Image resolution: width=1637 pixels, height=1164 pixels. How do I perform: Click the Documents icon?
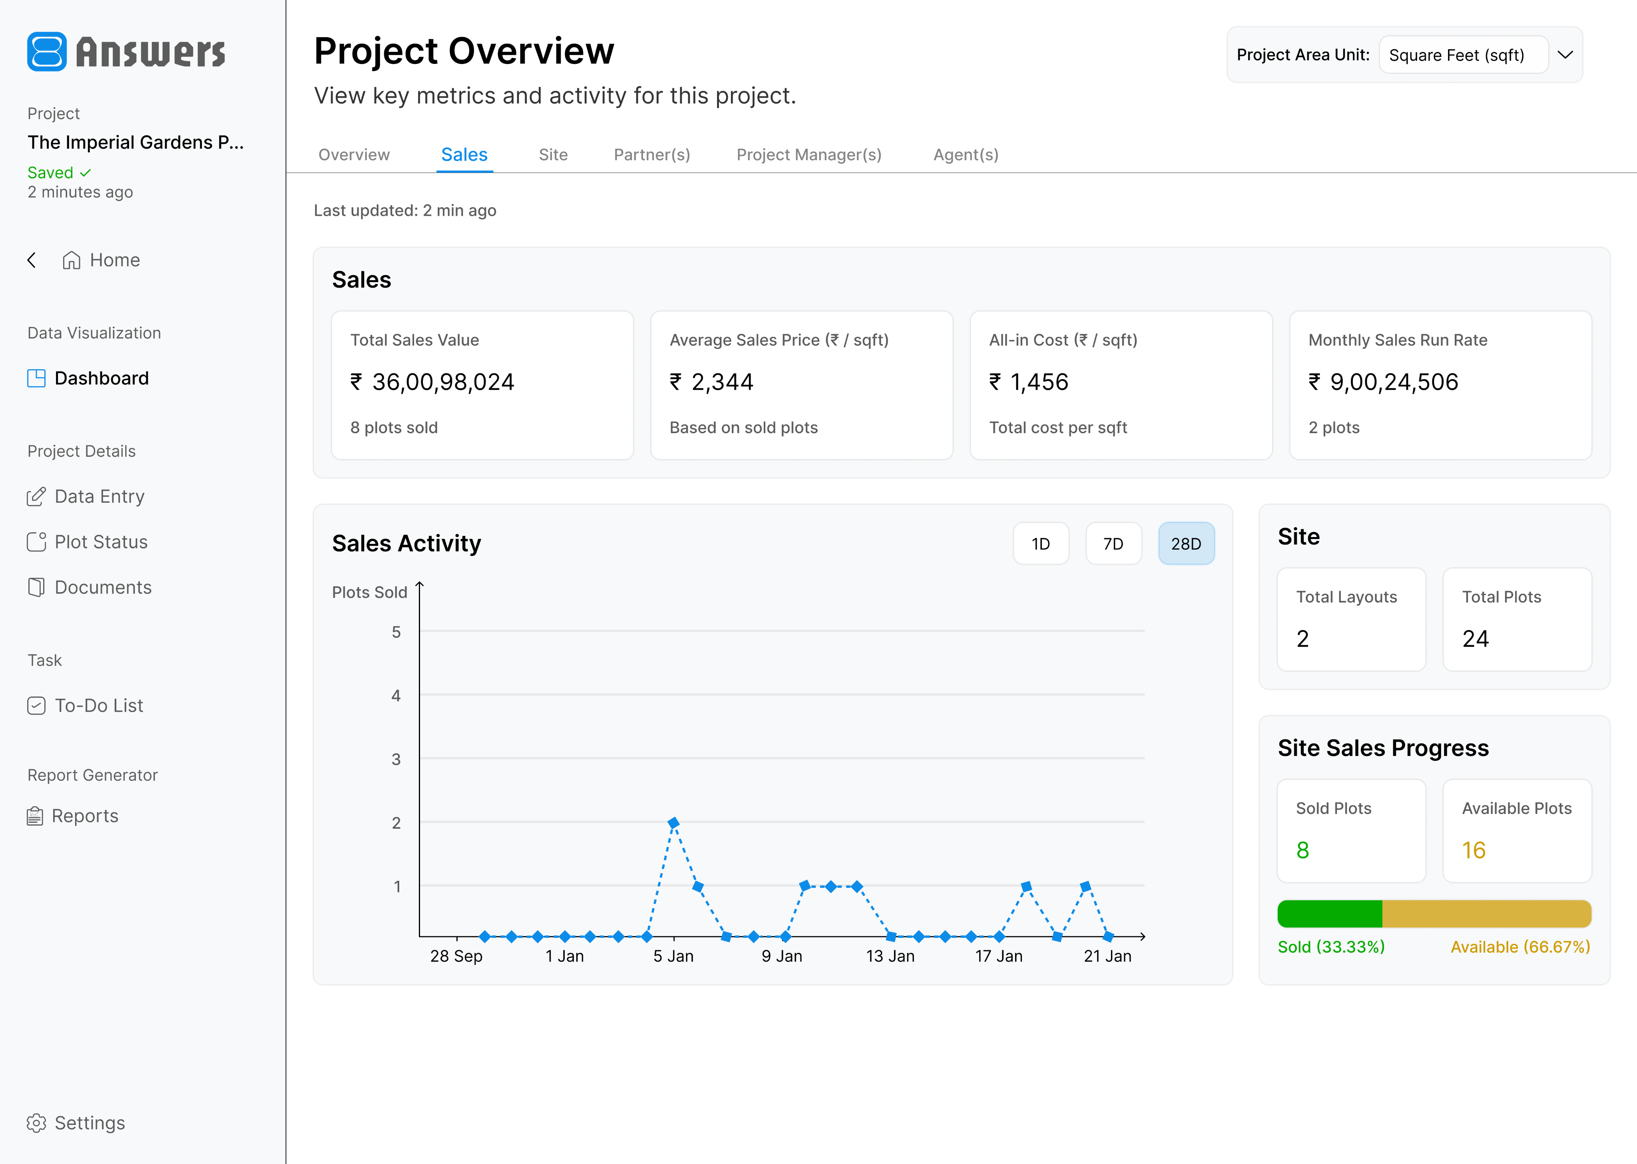36,587
